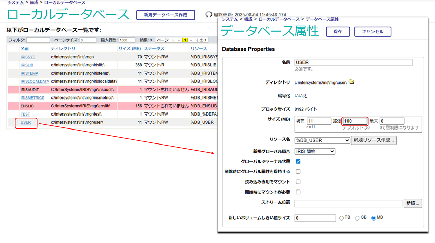Open the リソース名 dropdown
The width and height of the screenshot is (435, 243).
pos(322,140)
